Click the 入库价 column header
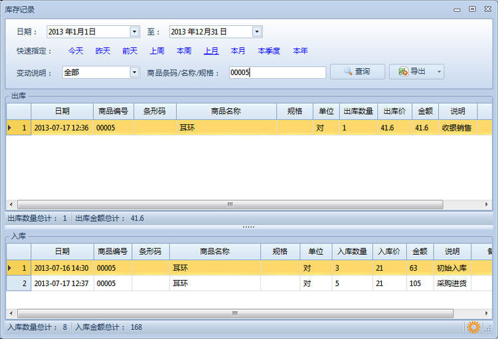The width and height of the screenshot is (498, 339). point(389,251)
